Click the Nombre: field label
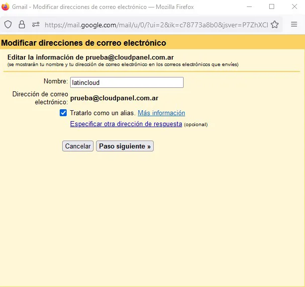 pyautogui.click(x=55, y=81)
